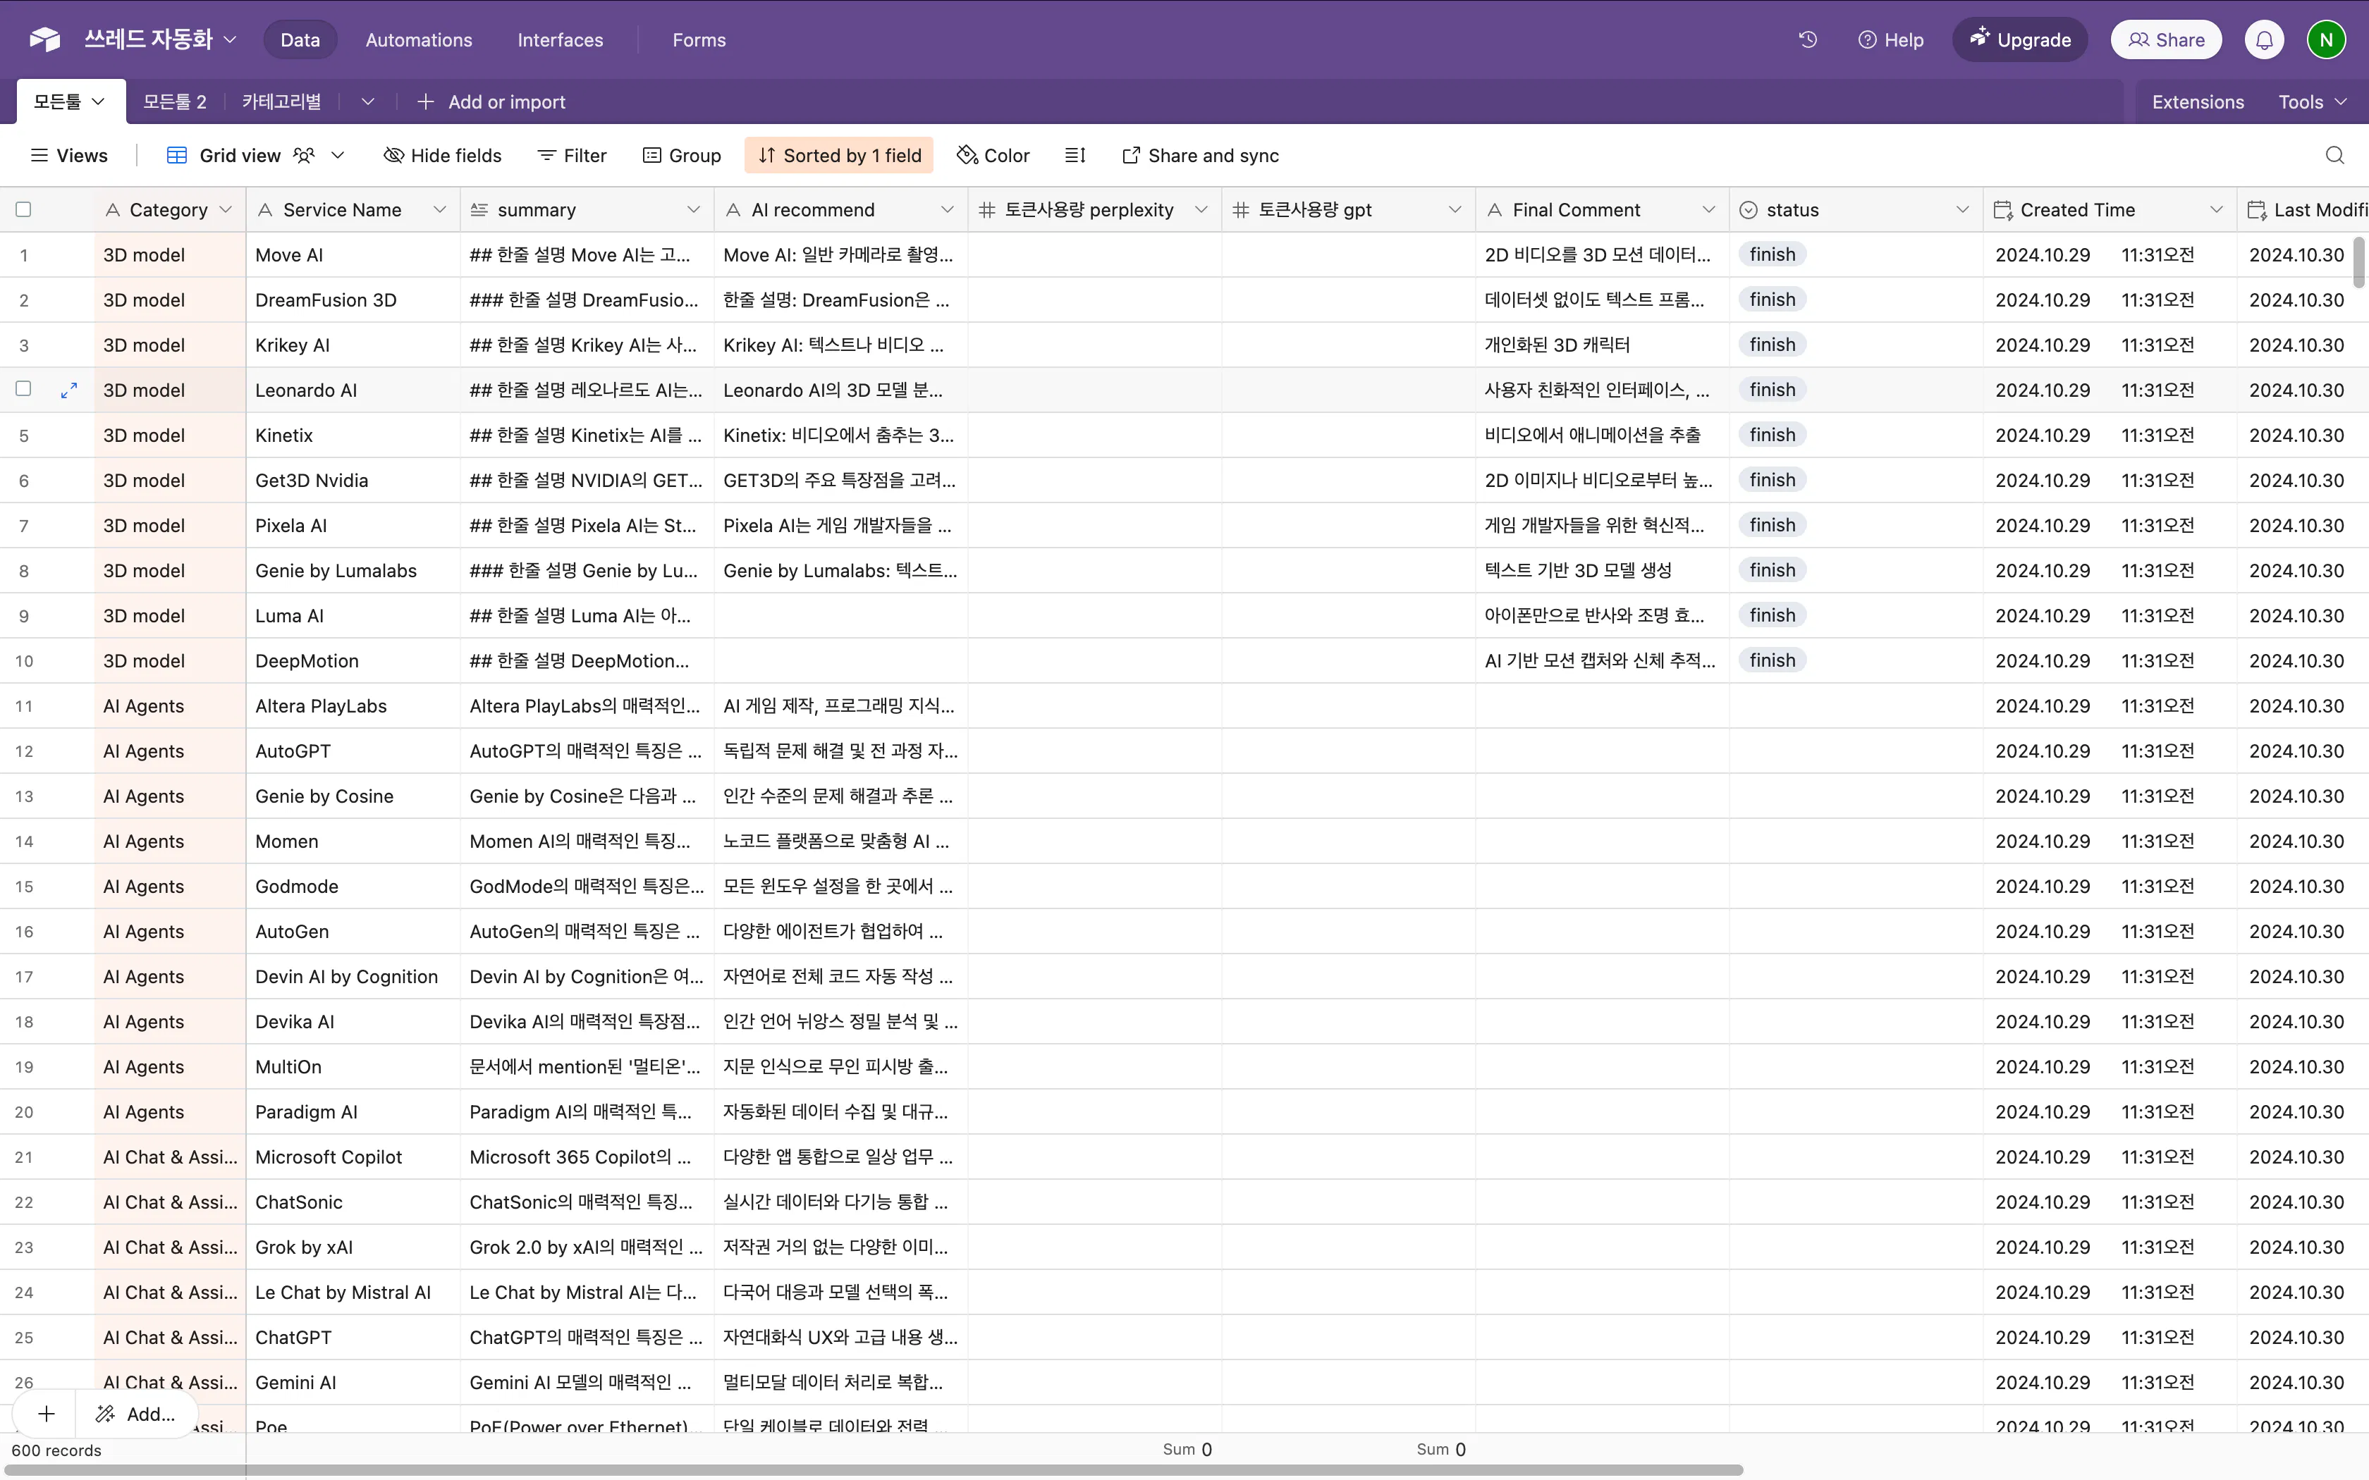Screen dimensions: 2369x1480
Task: Select the Leonardo AI row checkbox
Action: point(23,388)
